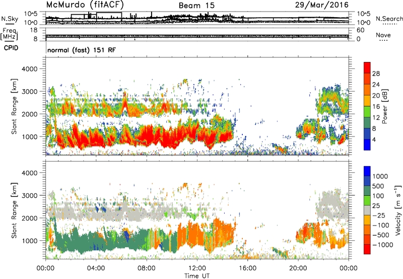Click the red segment of Power colorbar
Screen dimensions: 403x279
click(367, 67)
